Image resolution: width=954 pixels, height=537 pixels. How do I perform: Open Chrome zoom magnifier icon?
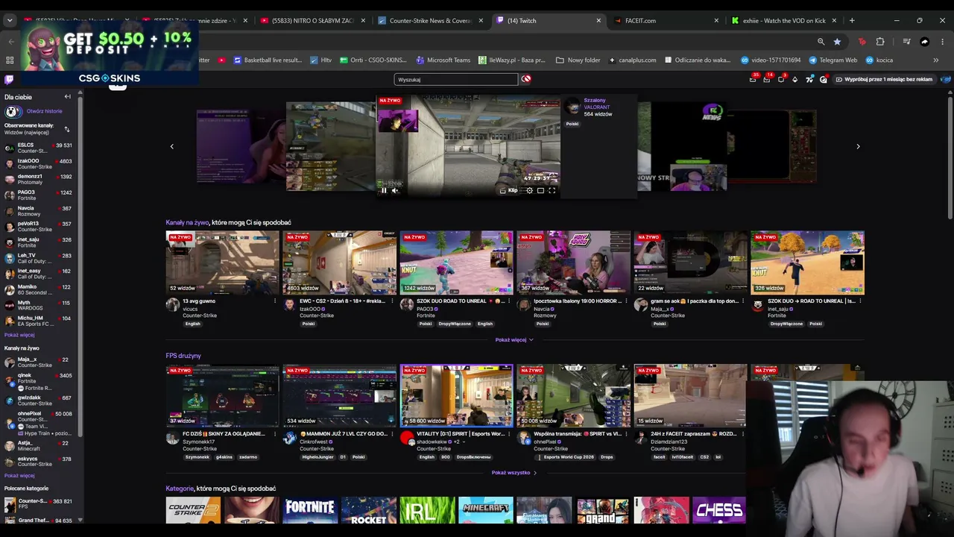(x=821, y=42)
